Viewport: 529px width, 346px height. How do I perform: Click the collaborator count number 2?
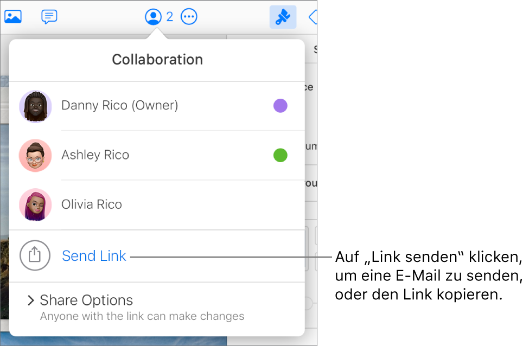[170, 16]
